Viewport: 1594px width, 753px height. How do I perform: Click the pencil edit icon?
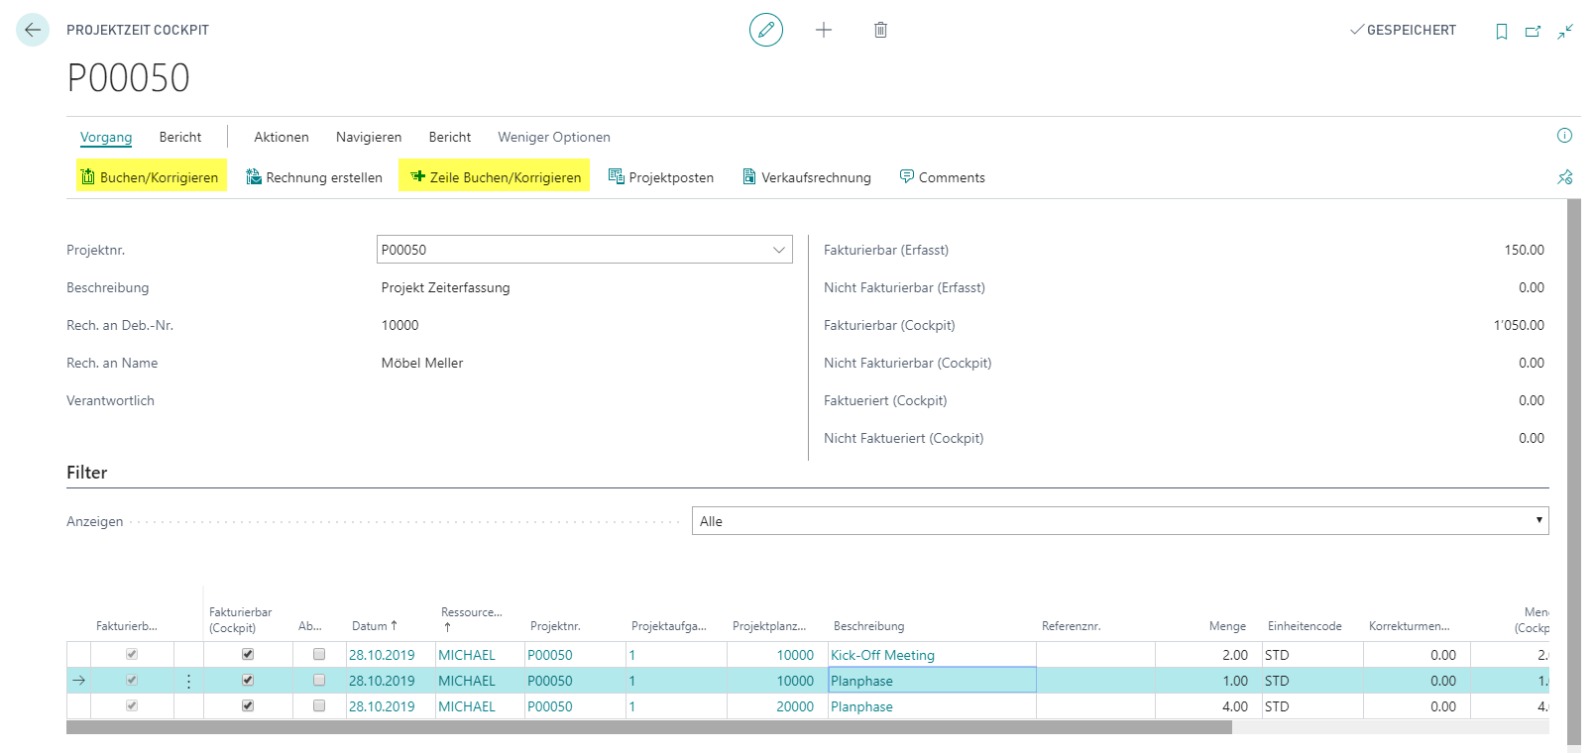[766, 30]
